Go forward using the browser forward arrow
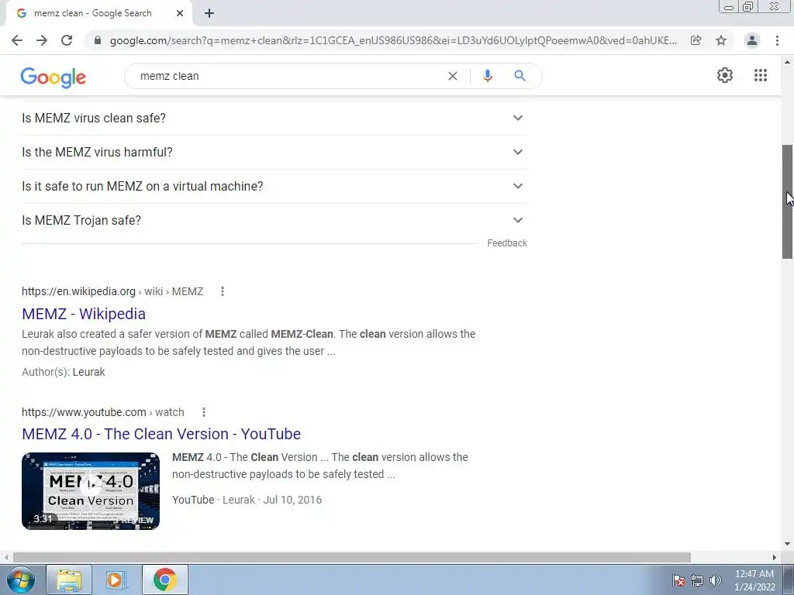 [42, 40]
